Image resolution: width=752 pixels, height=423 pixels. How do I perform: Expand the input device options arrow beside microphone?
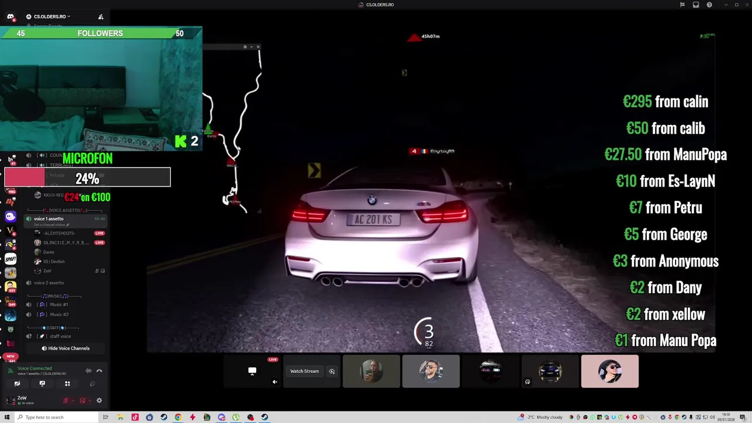(x=72, y=401)
